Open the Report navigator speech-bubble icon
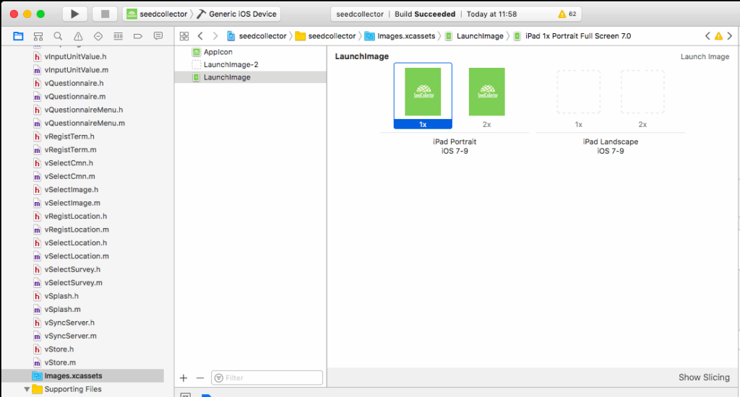The height and width of the screenshot is (397, 740). (x=158, y=36)
